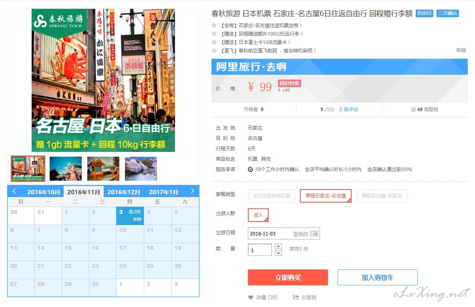This screenshot has width=475, height=307.
Task: Click the 18个工作小时内确认 service promise
Action: tap(277, 169)
